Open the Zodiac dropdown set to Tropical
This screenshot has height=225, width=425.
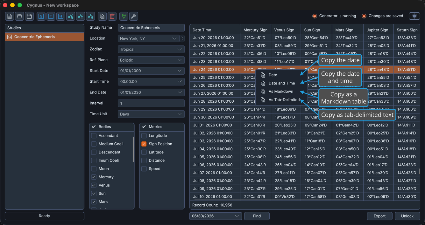pos(151,49)
